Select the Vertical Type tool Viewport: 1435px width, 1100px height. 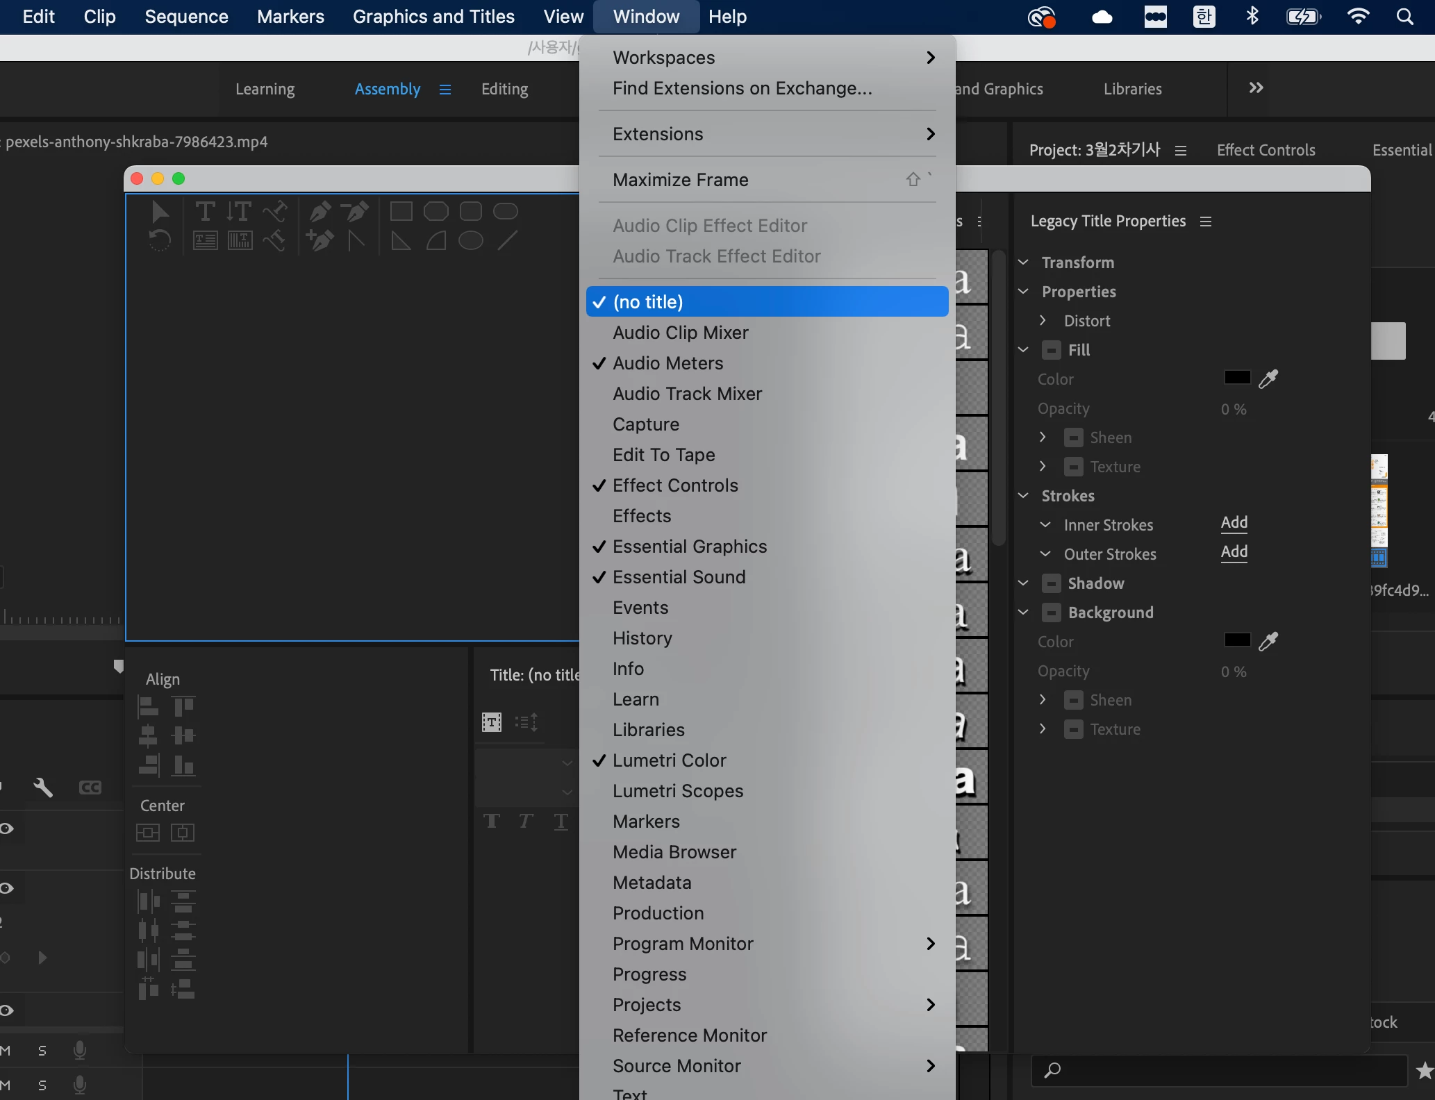point(239,211)
